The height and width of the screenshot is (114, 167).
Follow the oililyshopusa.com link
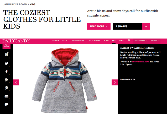click(140, 62)
